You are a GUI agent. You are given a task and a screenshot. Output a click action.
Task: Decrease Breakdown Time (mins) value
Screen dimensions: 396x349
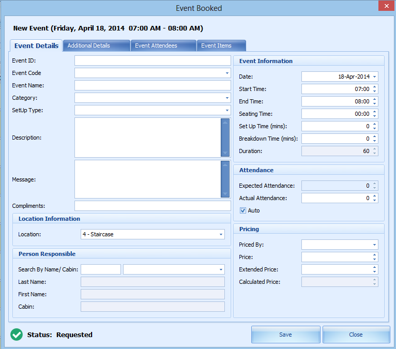[x=374, y=141]
